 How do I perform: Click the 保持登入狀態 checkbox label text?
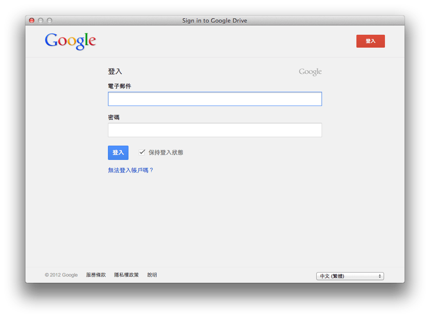[x=165, y=152]
